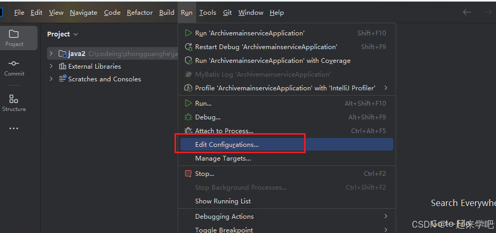Expand the java2 project node
Viewport: 496px width, 233px height.
pyautogui.click(x=51, y=54)
